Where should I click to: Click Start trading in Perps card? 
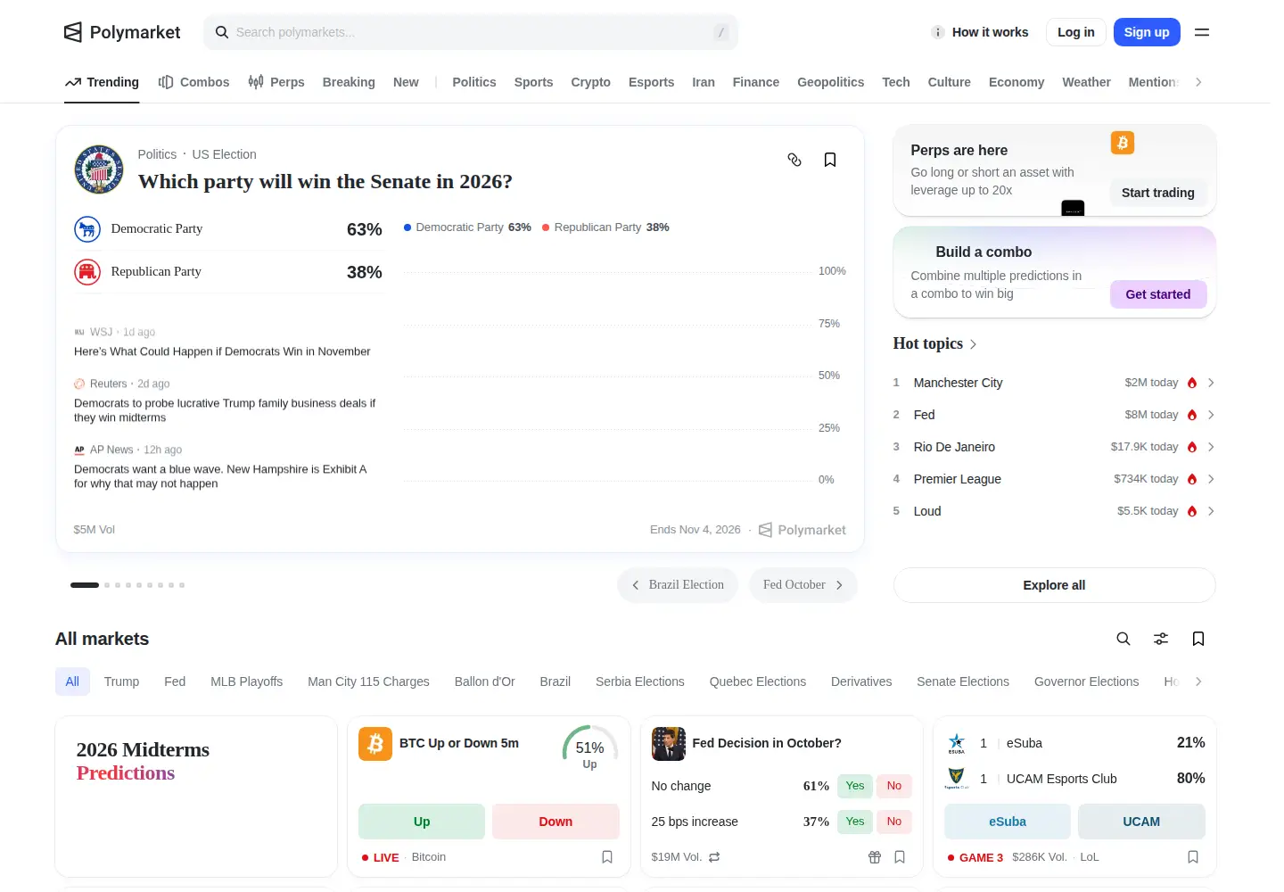(x=1157, y=193)
